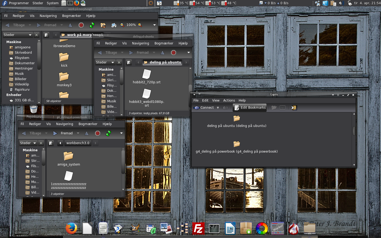Toggle location entry mode in the deling på ubuntu window
The width and height of the screenshot is (381, 238).
pyautogui.click(x=129, y=62)
